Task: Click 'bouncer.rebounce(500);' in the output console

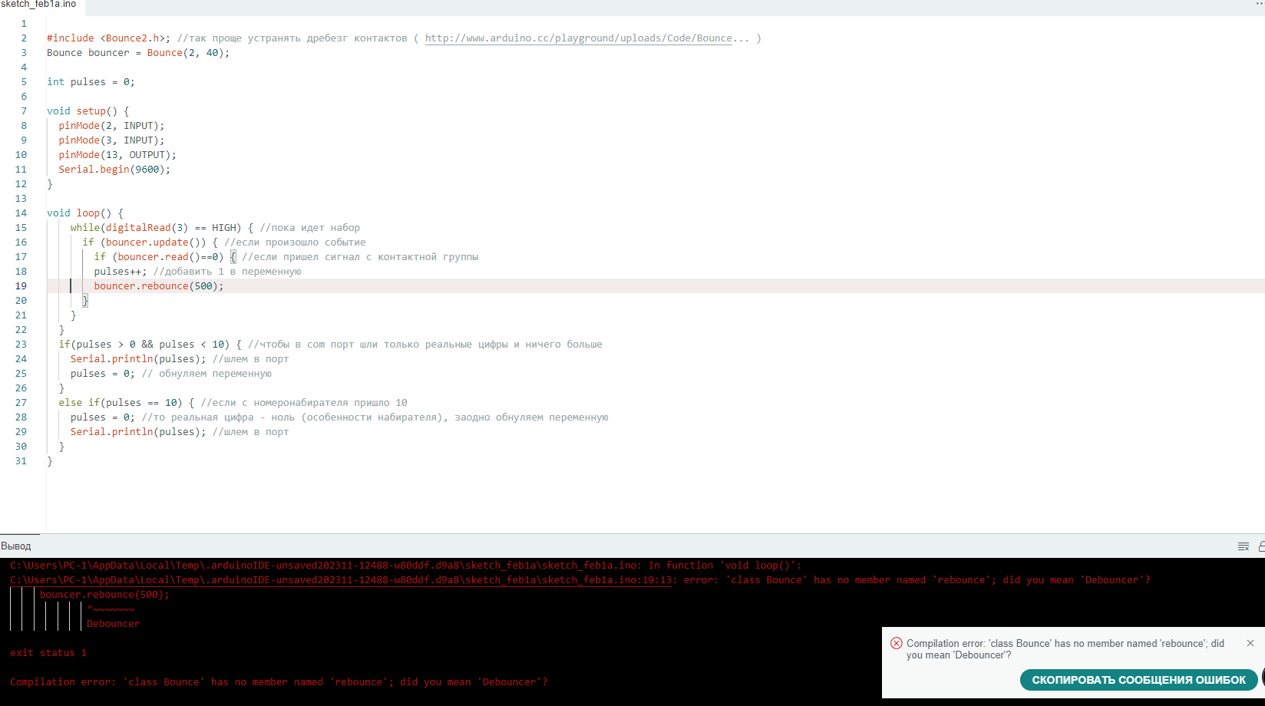Action: pos(104,595)
